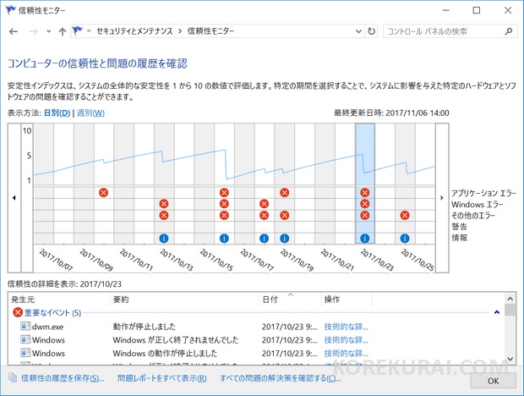Navigate to セキュリティとメンテナンス breadcrumb
The width and height of the screenshot is (524, 396).
pos(134,31)
